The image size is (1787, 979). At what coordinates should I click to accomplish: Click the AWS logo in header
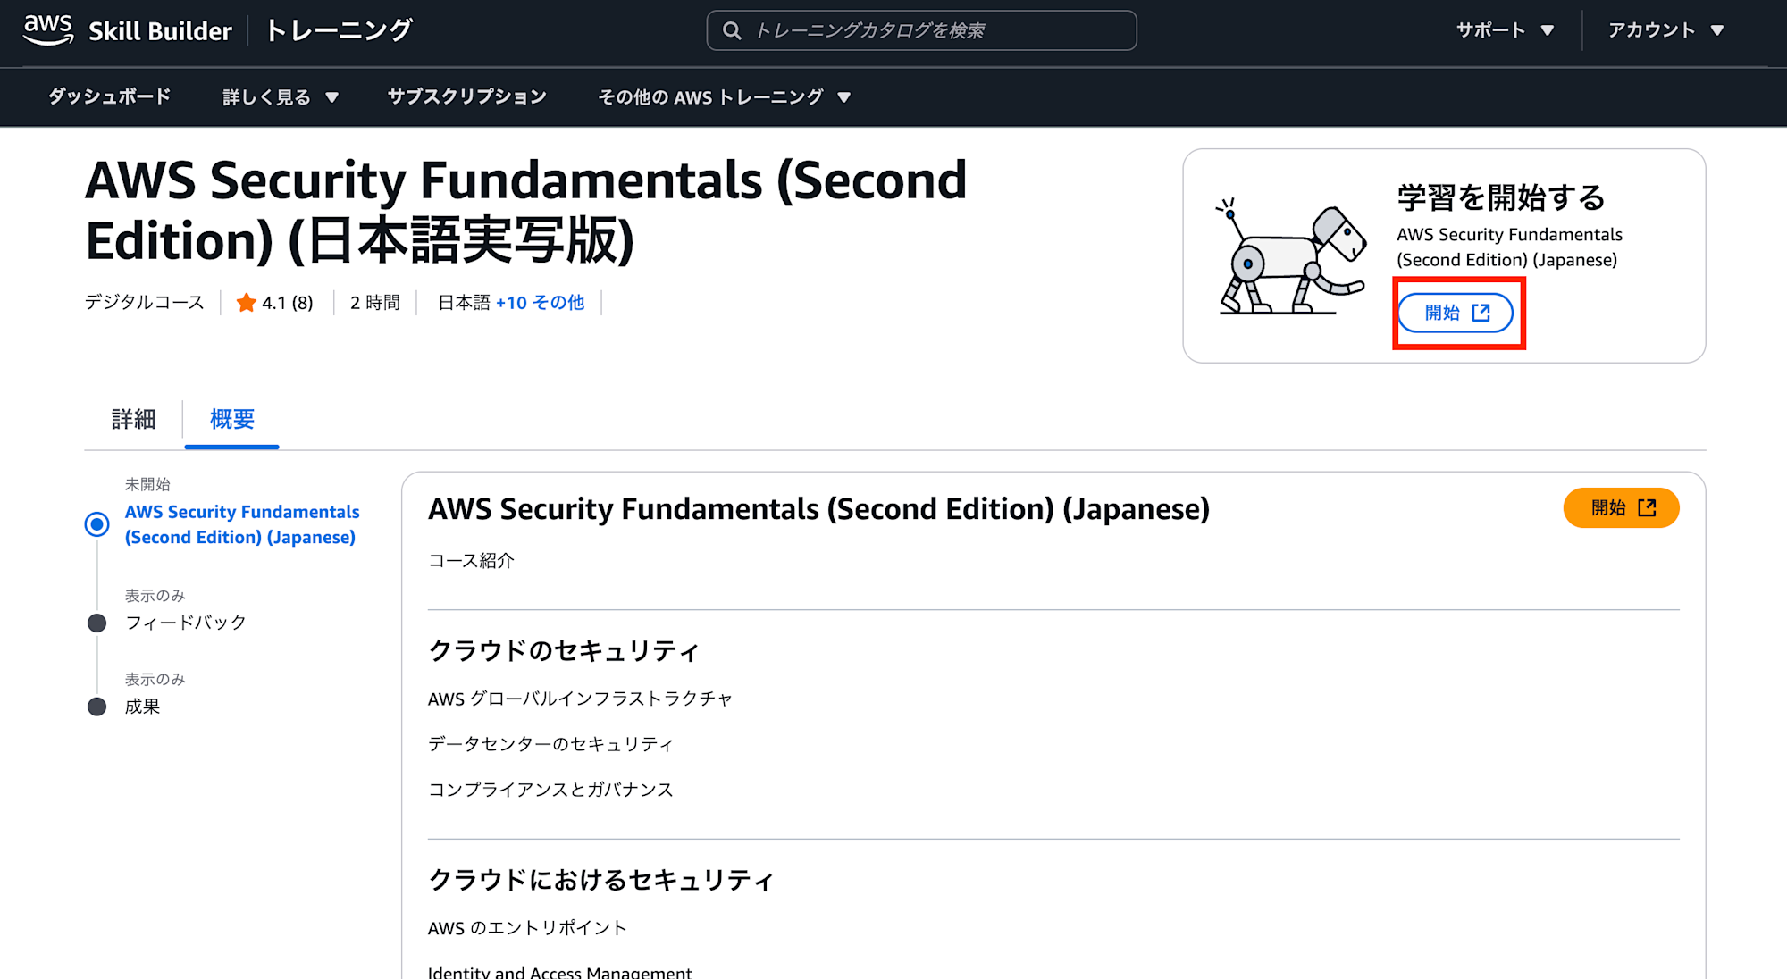(x=47, y=30)
